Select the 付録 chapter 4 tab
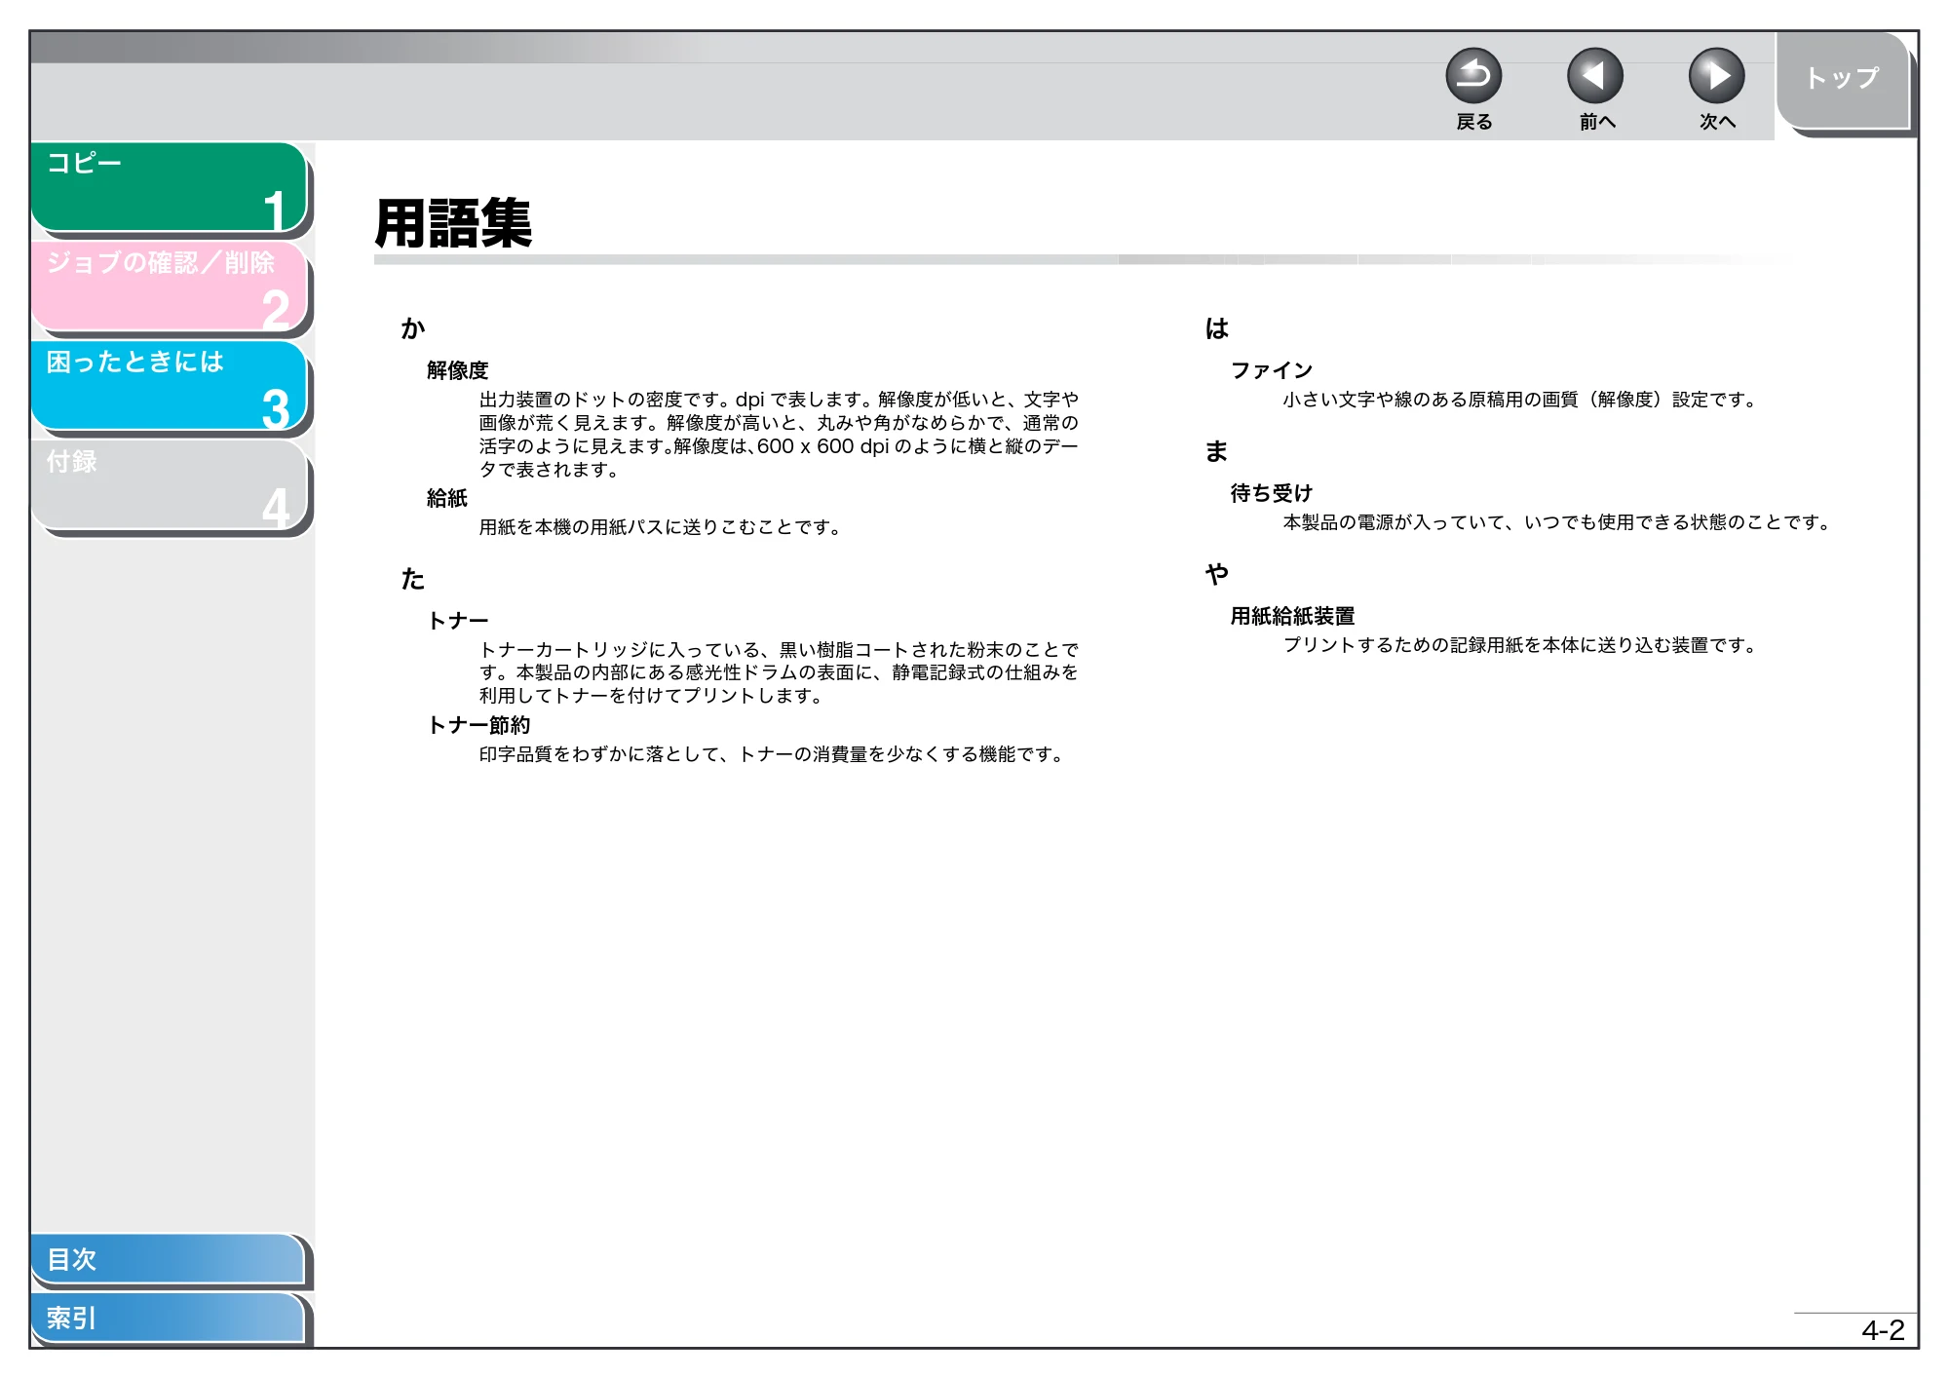 click(x=170, y=485)
